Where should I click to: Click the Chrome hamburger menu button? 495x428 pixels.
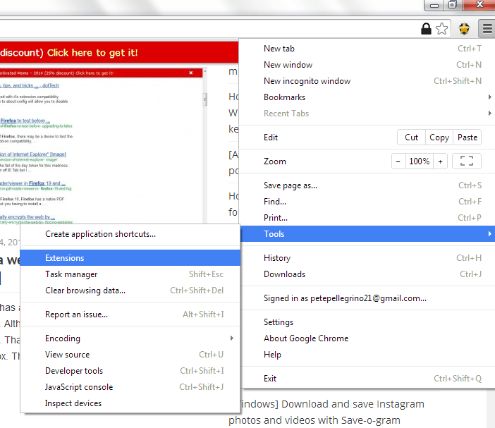point(486,29)
